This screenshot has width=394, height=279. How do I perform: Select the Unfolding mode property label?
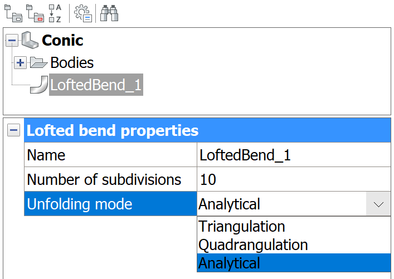[x=80, y=204]
